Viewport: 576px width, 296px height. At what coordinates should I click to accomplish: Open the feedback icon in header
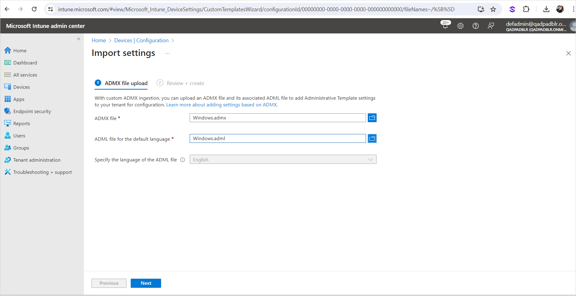click(x=491, y=26)
